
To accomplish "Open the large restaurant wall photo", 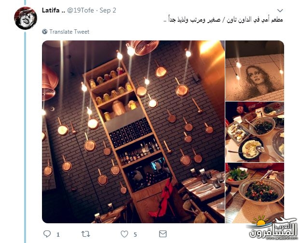I will coord(134,132).
